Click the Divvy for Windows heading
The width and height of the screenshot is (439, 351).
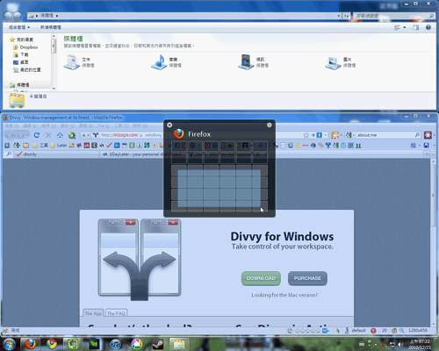click(282, 236)
